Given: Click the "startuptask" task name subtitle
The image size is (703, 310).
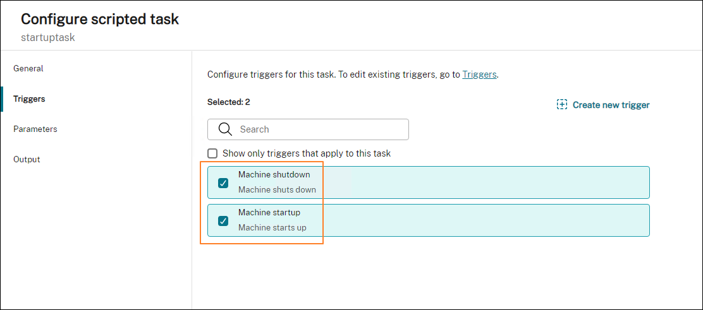Looking at the screenshot, I should click(x=48, y=37).
